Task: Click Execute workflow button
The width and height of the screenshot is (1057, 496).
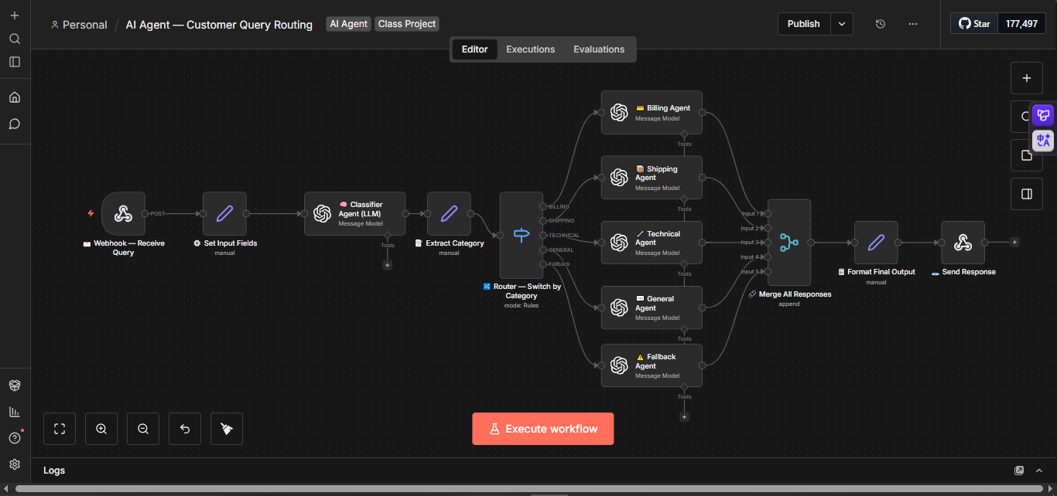Action: coord(543,429)
